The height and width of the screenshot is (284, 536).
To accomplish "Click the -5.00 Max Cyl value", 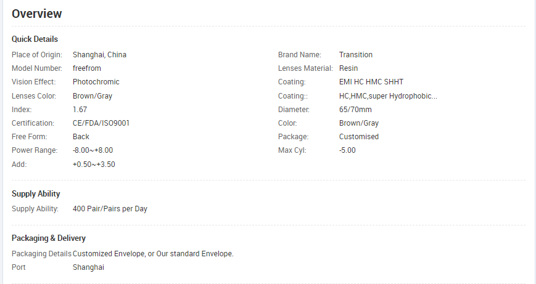I will click(347, 150).
